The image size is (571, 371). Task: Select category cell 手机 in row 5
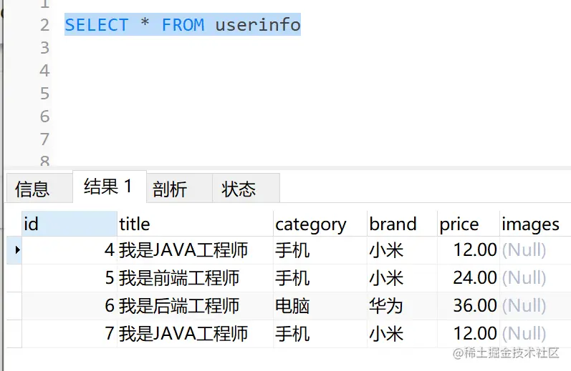coord(320,278)
